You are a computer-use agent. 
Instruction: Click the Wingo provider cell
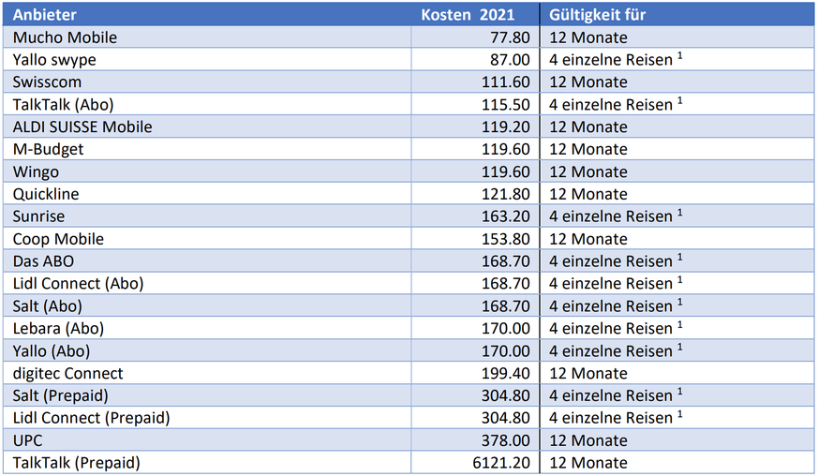(x=36, y=171)
